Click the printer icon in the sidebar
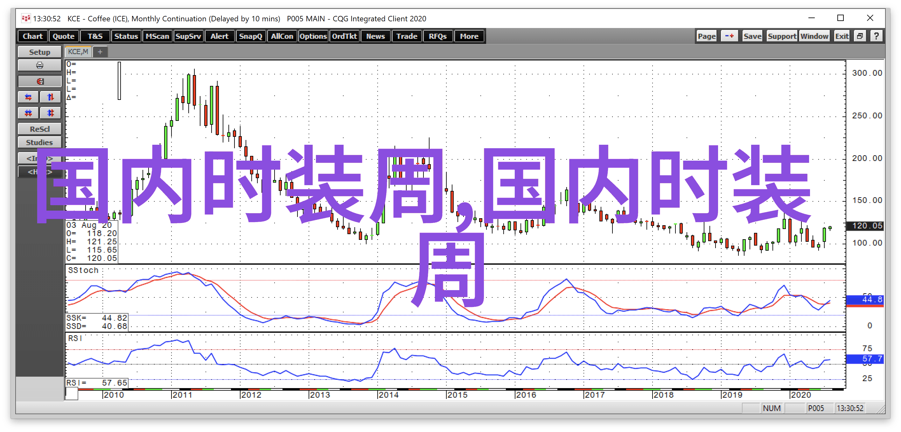This screenshot has width=901, height=432. 39,66
